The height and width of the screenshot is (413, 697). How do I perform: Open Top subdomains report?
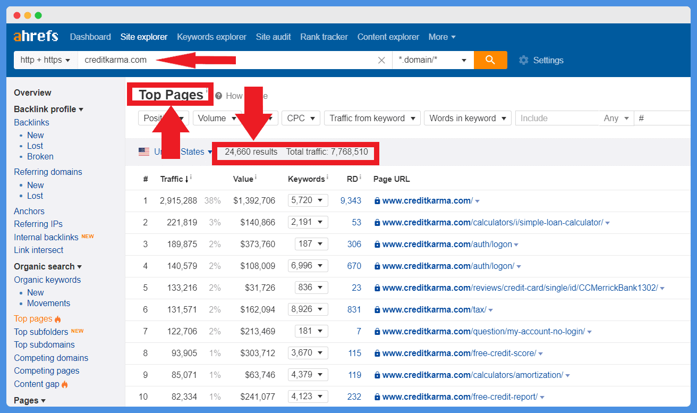[x=44, y=344]
